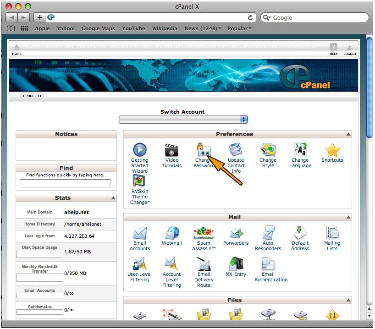Collapse the Preferences section
The image size is (375, 329).
[x=348, y=134]
